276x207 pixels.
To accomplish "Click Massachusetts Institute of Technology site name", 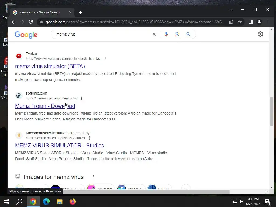I will 58,133.
